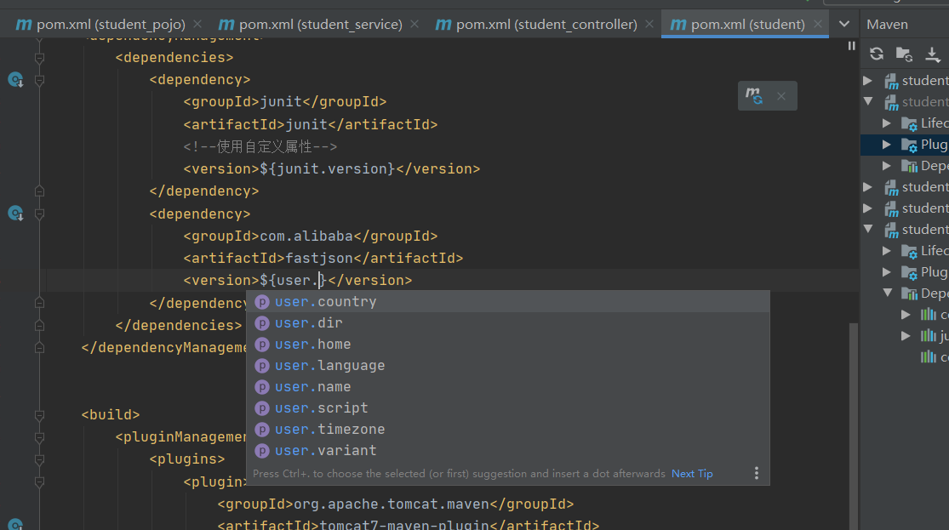Place cursor in ${junit.version} text
The image size is (949, 530).
click(x=328, y=168)
